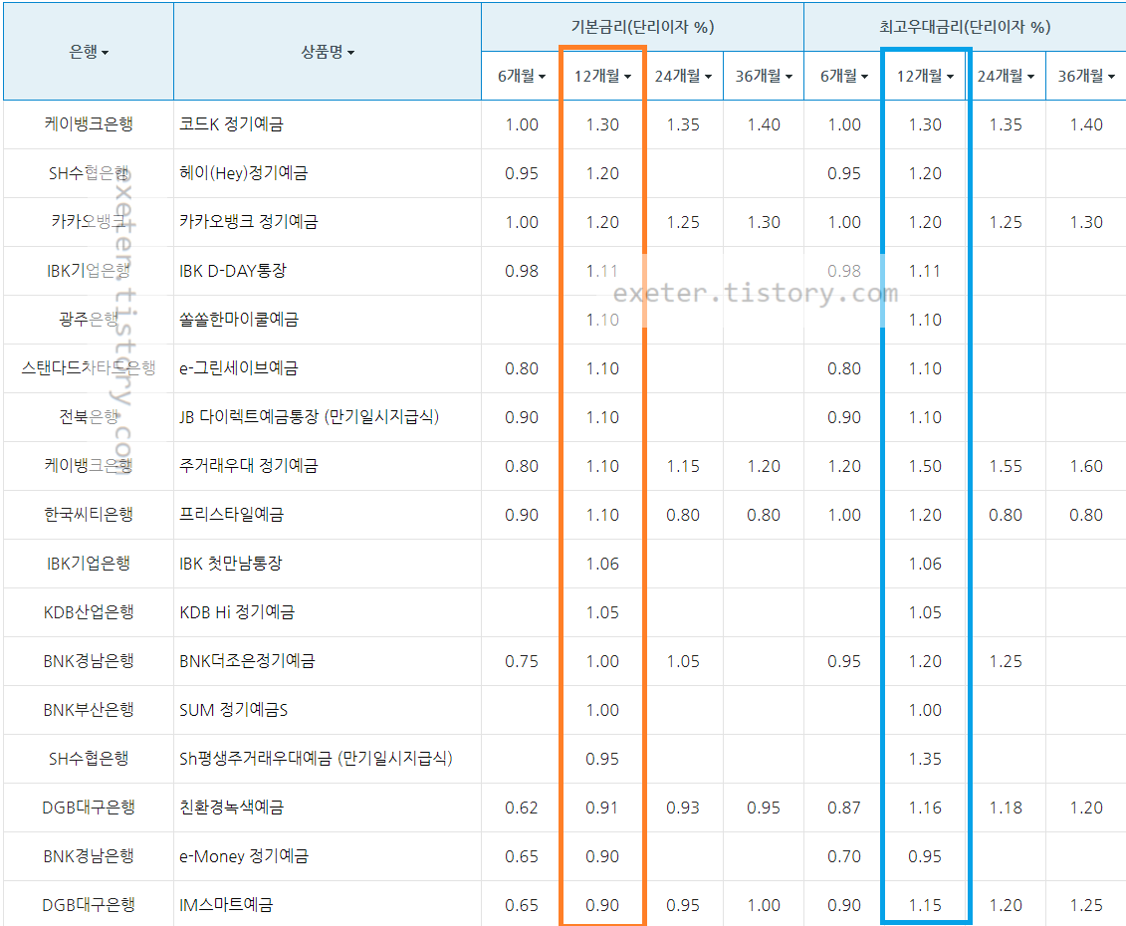Click product e-그린세이브예금

click(x=238, y=367)
